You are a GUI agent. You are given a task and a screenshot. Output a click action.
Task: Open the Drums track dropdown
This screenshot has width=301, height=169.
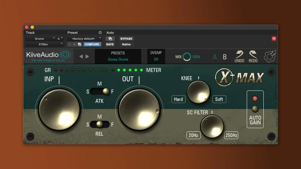coord(40,39)
